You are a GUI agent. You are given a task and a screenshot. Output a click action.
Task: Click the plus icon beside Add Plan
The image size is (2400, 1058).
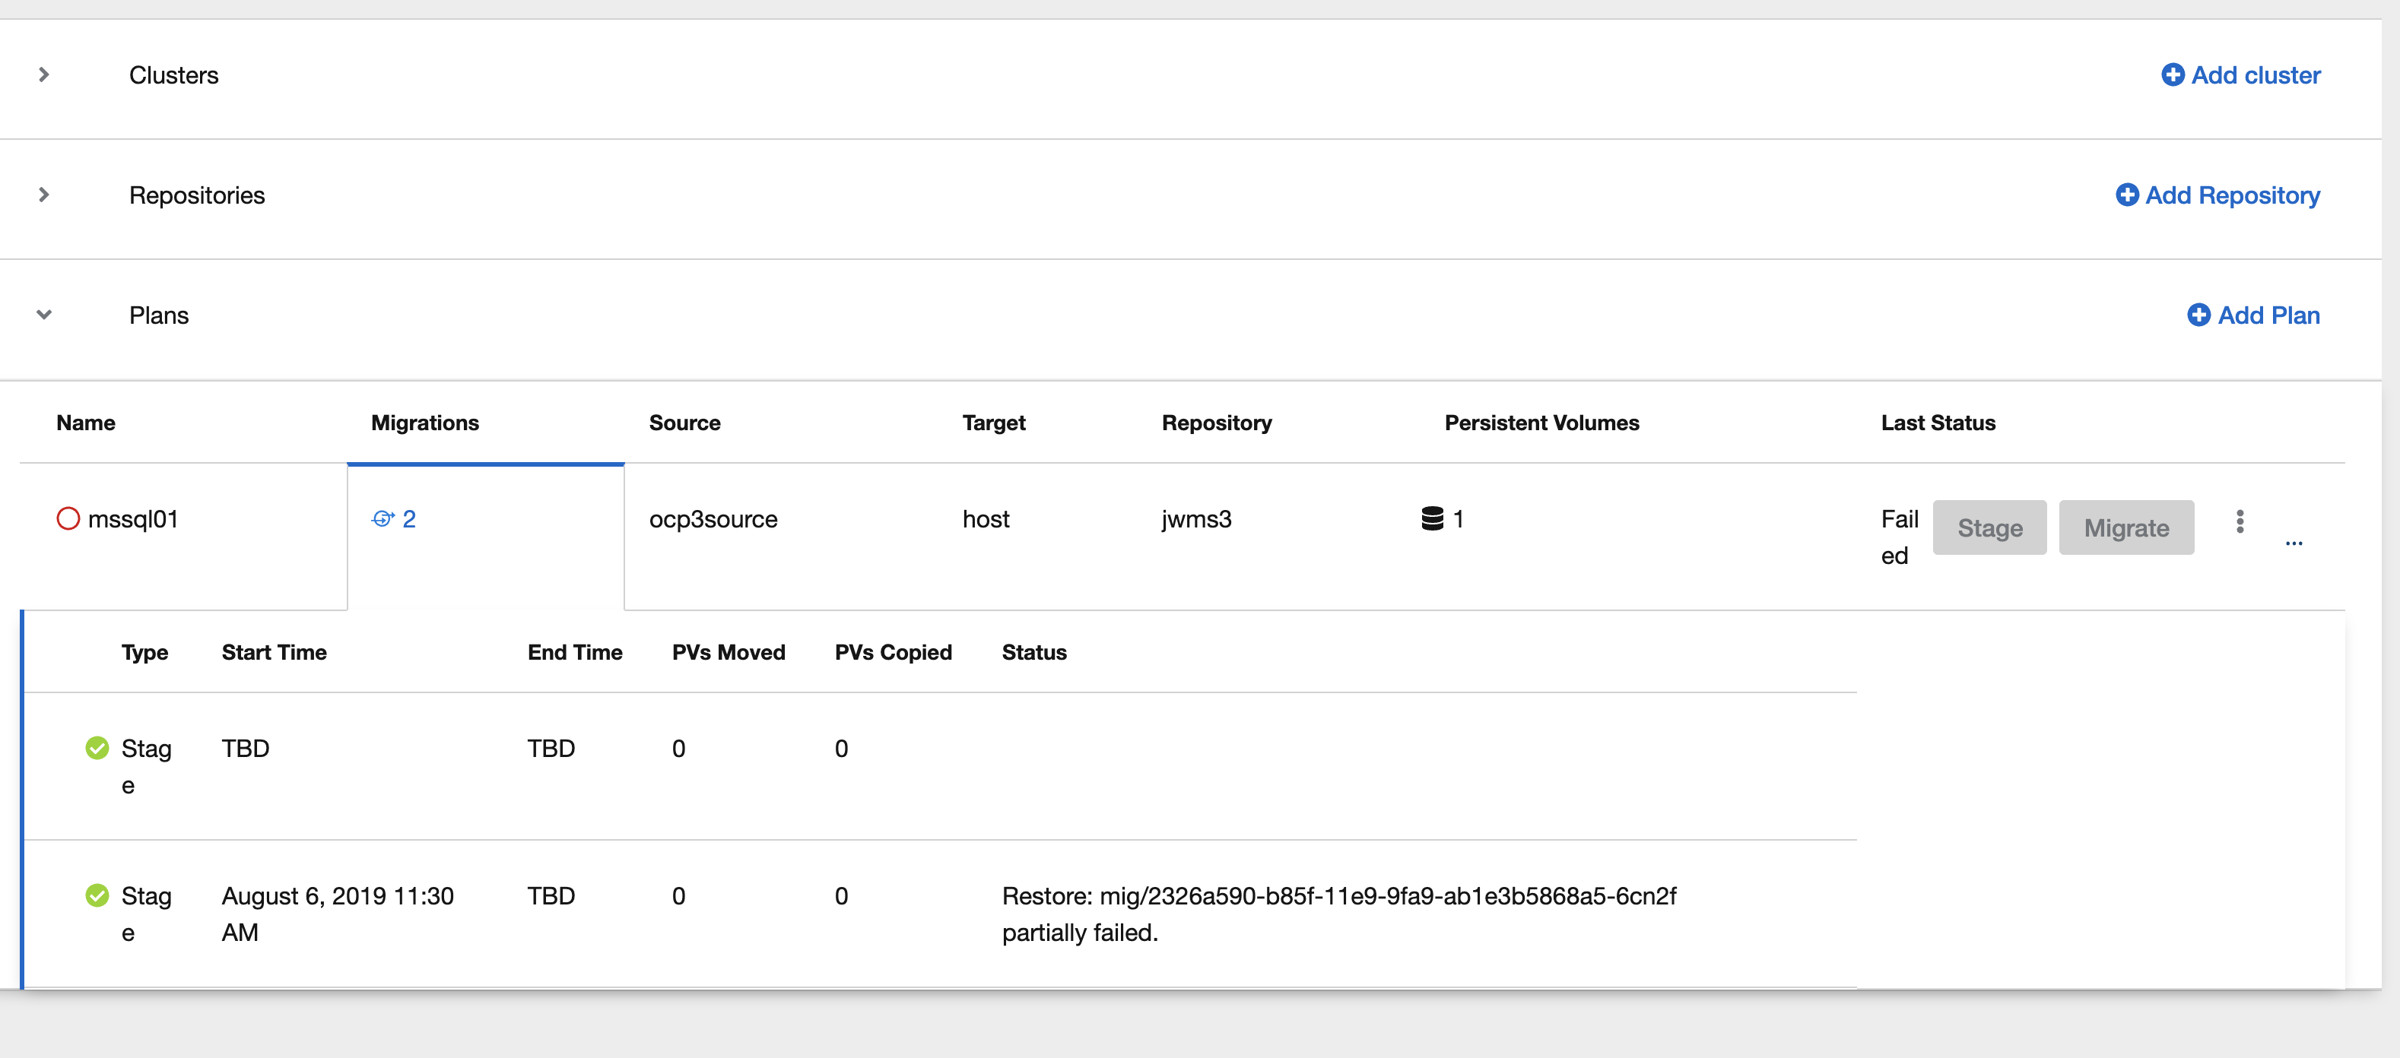click(2201, 315)
